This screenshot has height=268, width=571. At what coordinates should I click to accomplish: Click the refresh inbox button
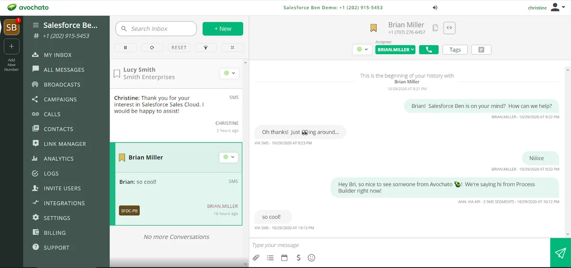tap(152, 48)
